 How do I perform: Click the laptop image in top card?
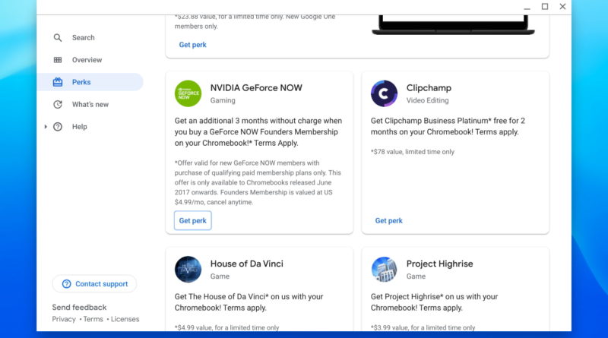pyautogui.click(x=453, y=25)
